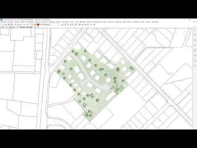Open the cloud panel icon
The height and width of the screenshot is (148, 197).
[x=195, y=66]
